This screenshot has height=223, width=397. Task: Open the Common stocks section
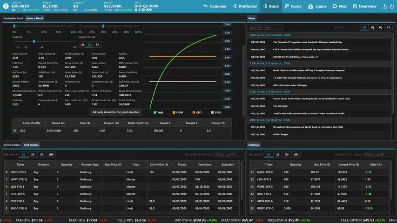(x=215, y=7)
